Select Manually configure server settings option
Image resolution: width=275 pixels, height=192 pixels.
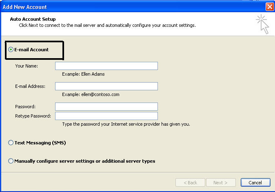click(x=11, y=161)
